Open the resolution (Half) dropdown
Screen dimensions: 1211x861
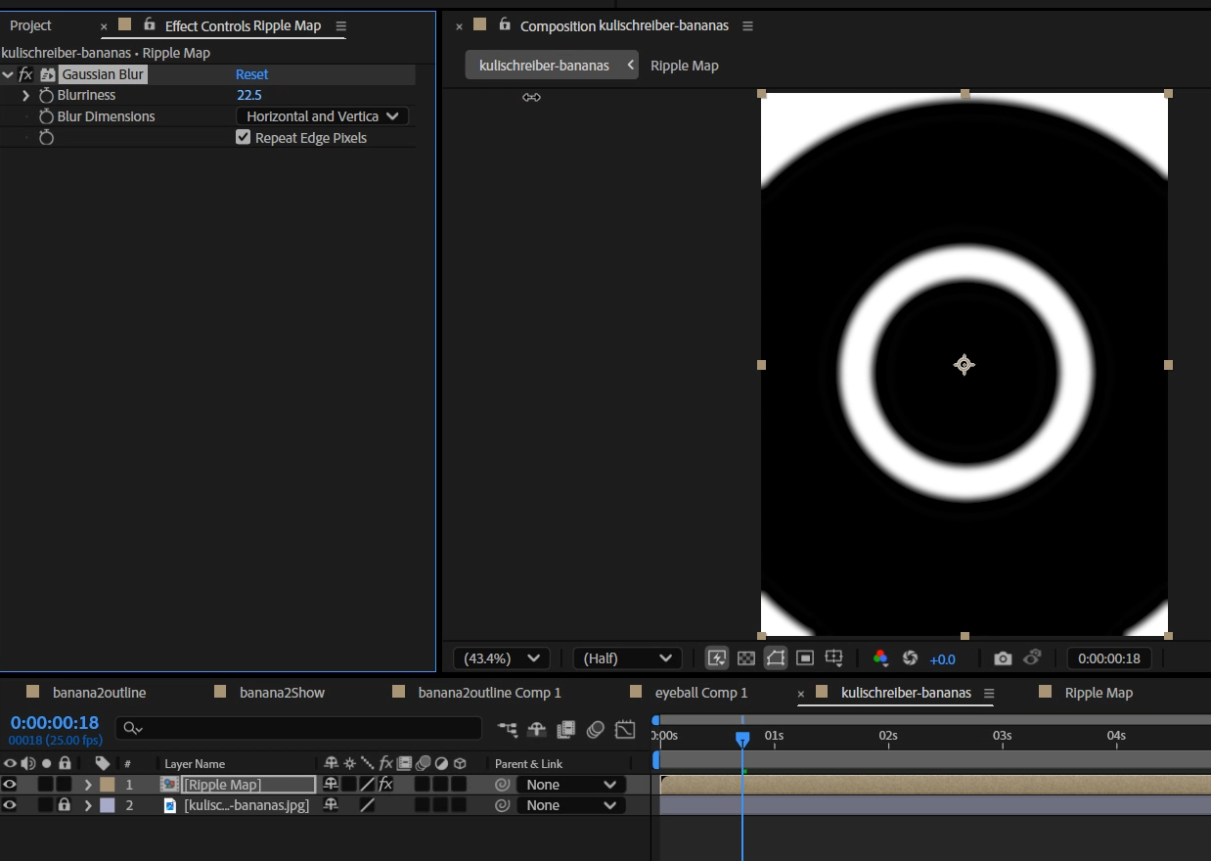click(627, 658)
